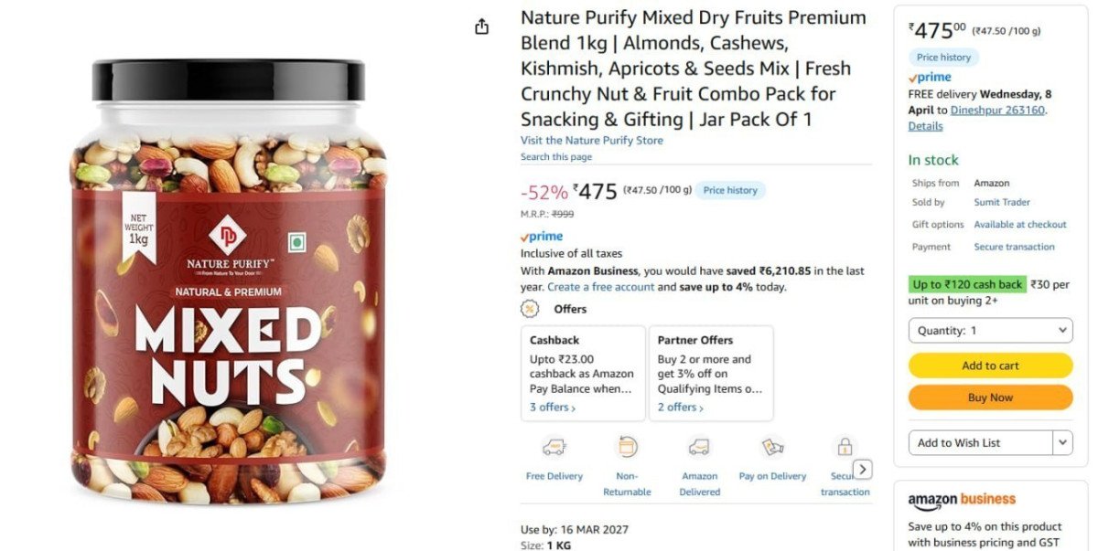Image resolution: width=1098 pixels, height=551 pixels.
Task: Click the Pay on Delivery icon
Action: pyautogui.click(x=771, y=448)
